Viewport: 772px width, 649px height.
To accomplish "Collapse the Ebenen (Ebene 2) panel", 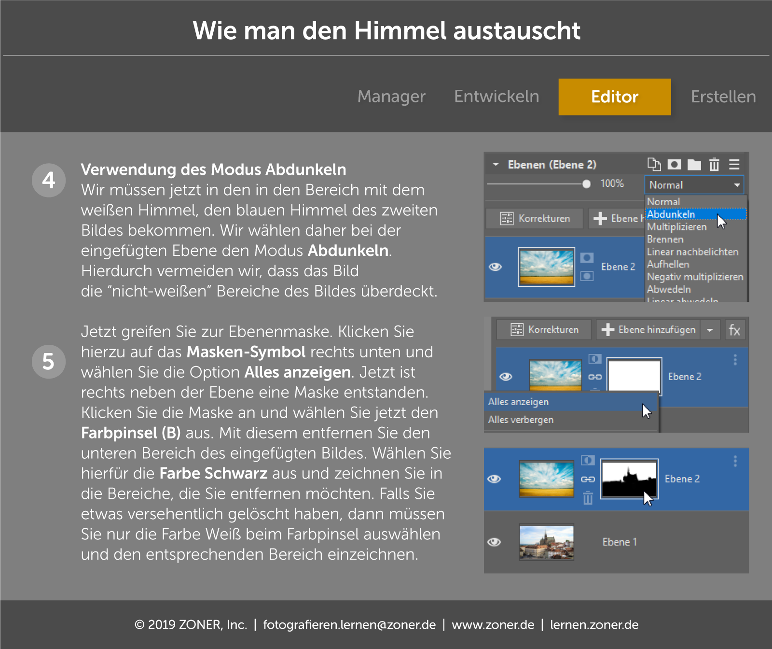I will coord(496,164).
